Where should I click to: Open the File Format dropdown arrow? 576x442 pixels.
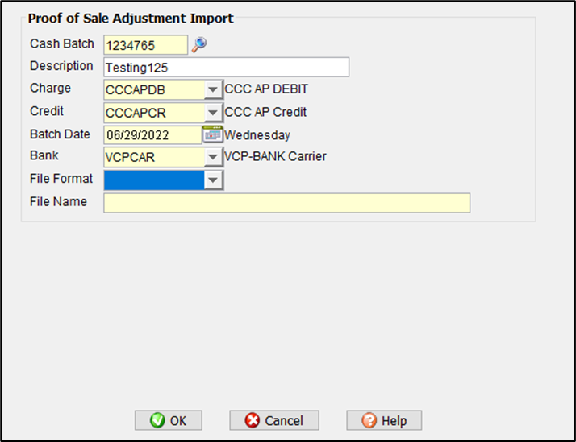[213, 180]
